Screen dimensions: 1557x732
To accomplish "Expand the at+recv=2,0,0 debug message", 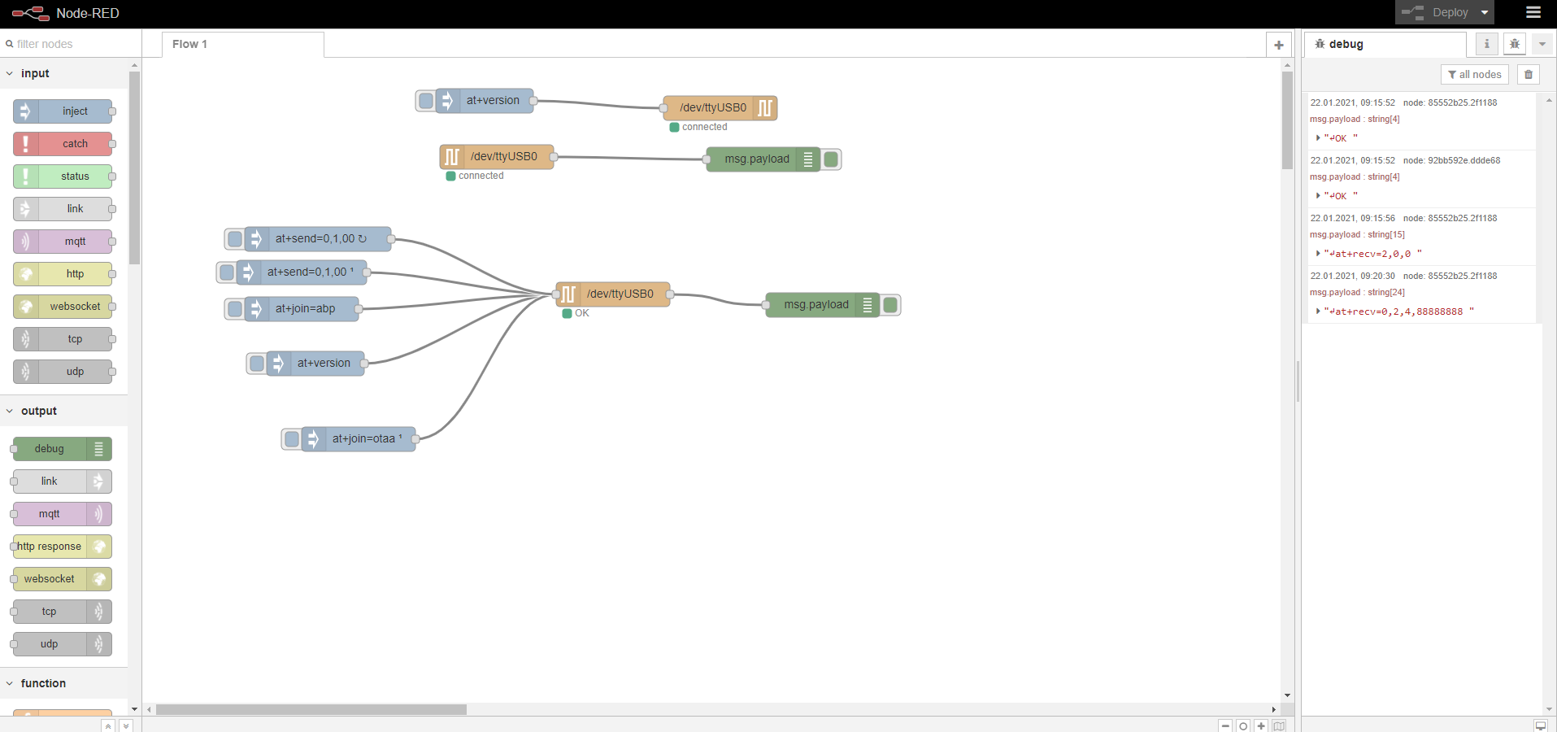I will coord(1318,254).
